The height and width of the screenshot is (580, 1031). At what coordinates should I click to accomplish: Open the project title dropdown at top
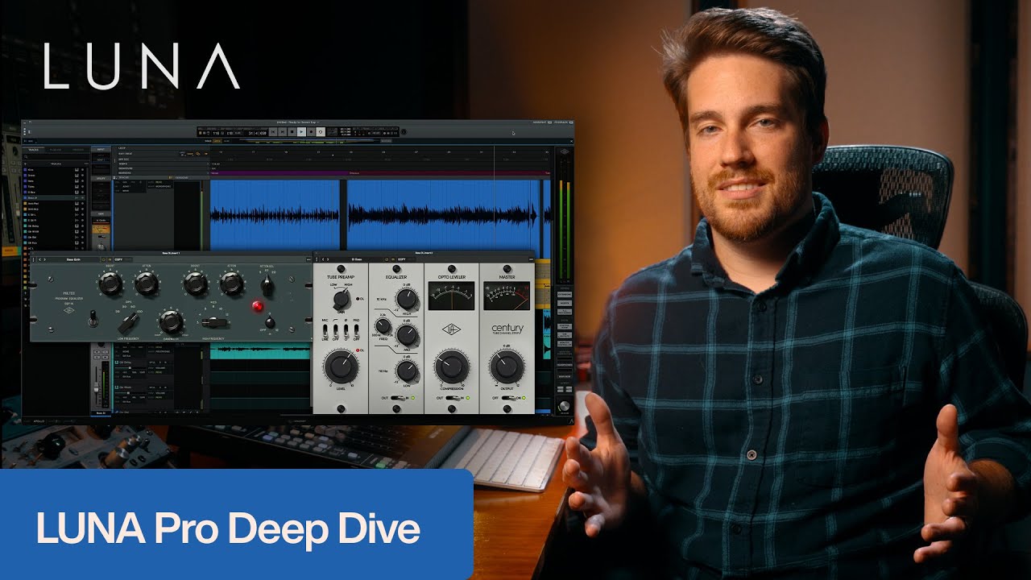click(x=297, y=122)
